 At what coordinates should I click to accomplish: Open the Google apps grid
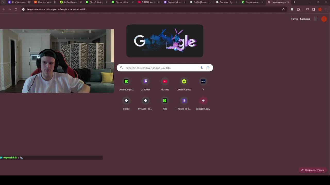point(316,19)
